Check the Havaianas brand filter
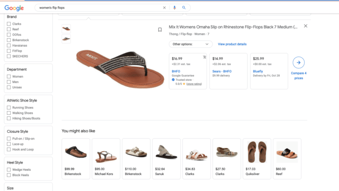This screenshot has width=339, height=191. click(x=8, y=46)
